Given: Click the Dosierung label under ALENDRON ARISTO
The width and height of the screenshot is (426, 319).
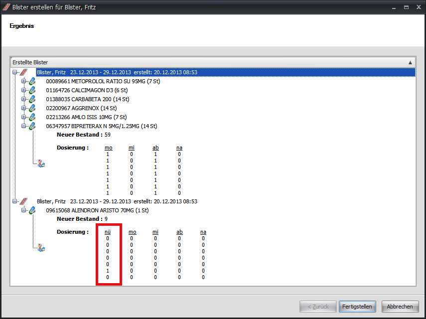Looking at the screenshot, I should [73, 232].
